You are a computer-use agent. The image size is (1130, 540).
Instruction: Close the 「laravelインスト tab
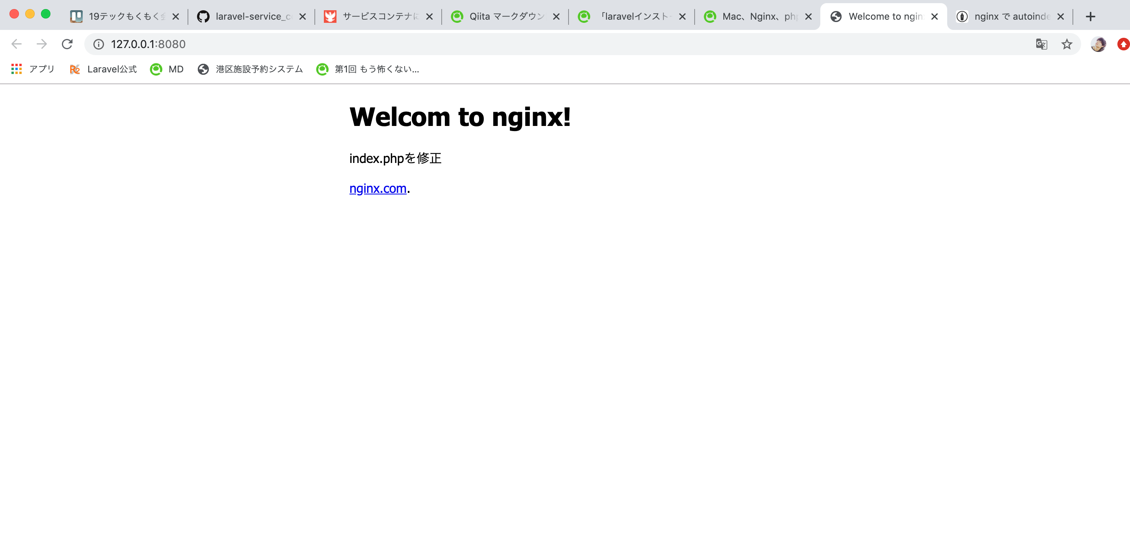(682, 17)
